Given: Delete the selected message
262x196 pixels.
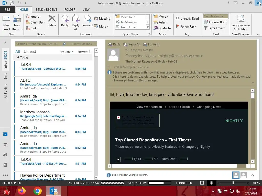Looking at the screenshot, I should click(52, 21).
